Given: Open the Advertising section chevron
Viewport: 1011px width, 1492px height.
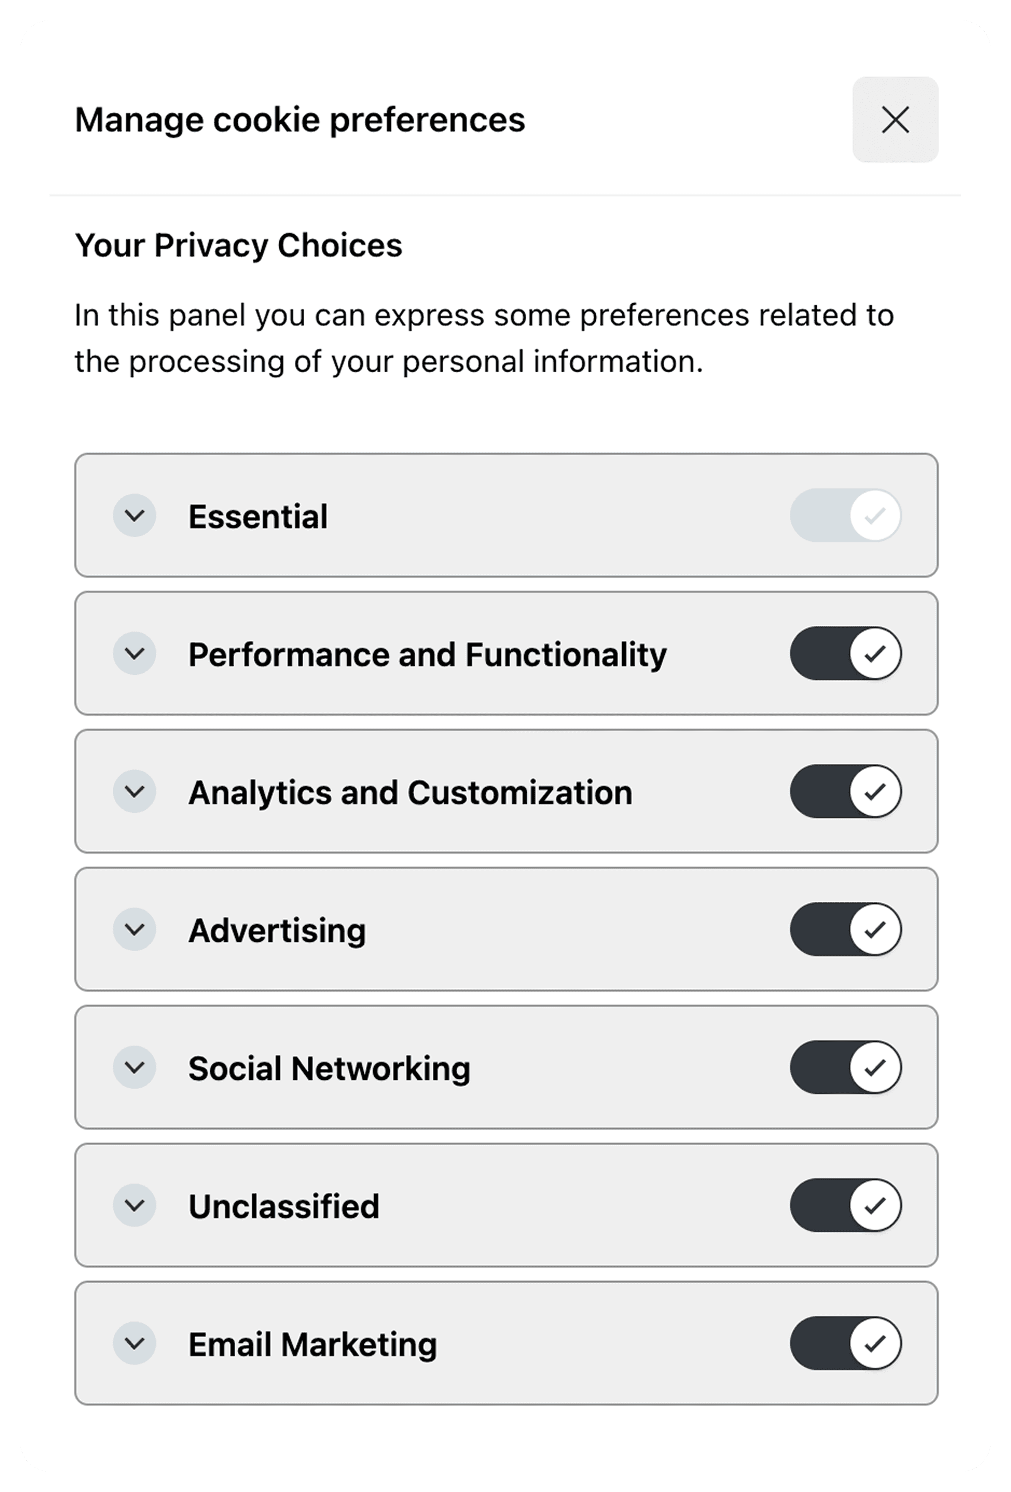Looking at the screenshot, I should [x=135, y=929].
